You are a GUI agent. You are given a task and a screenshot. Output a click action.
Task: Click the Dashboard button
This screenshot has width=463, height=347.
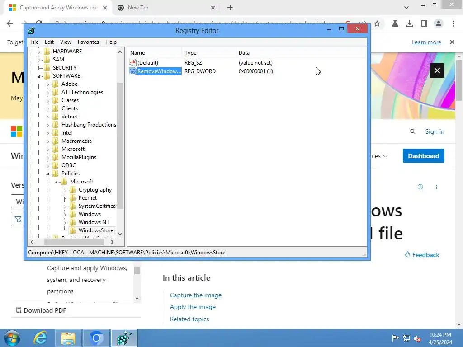click(x=423, y=156)
